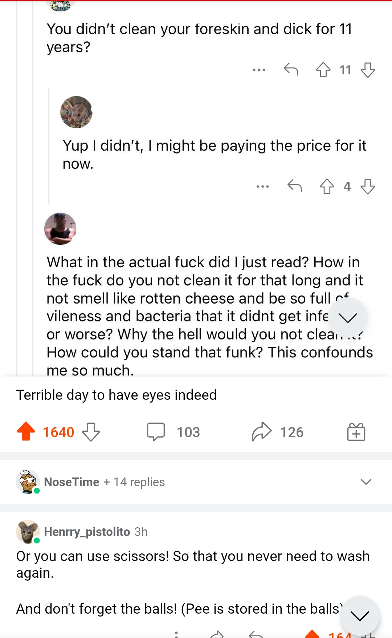
Task: Open the post's 103 comments
Action: tap(156, 432)
